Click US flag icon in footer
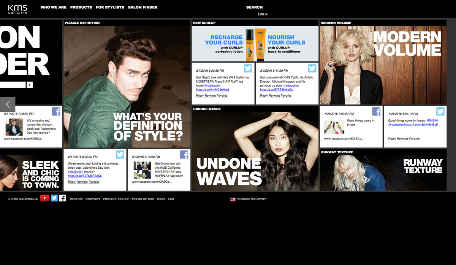The height and width of the screenshot is (265, 456). tap(233, 199)
